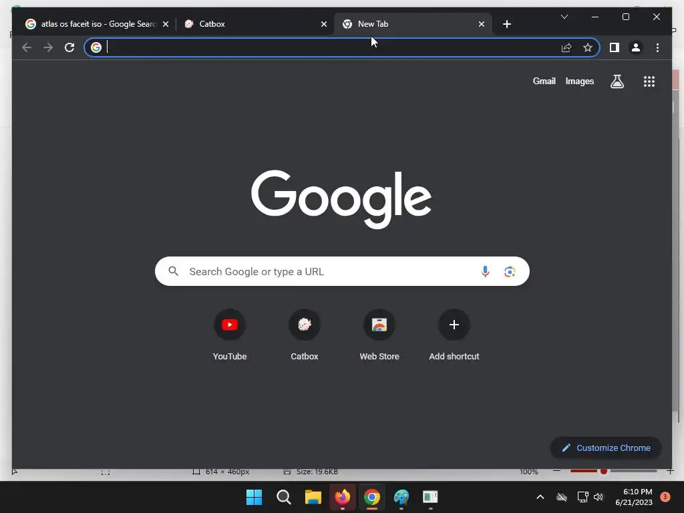This screenshot has width=684, height=513.
Task: Zoom in with Paint's plus button
Action: tap(670, 471)
